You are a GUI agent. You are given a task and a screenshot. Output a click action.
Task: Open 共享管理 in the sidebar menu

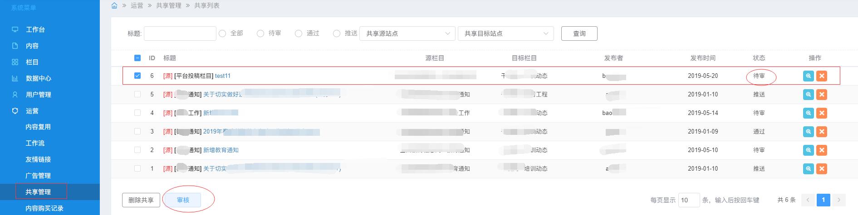pyautogui.click(x=38, y=192)
